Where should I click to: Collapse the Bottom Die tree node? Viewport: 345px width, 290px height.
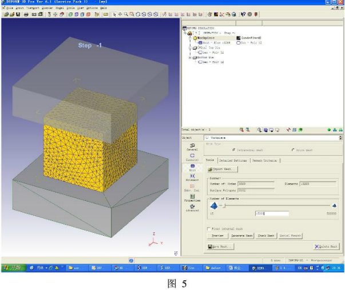coord(190,58)
